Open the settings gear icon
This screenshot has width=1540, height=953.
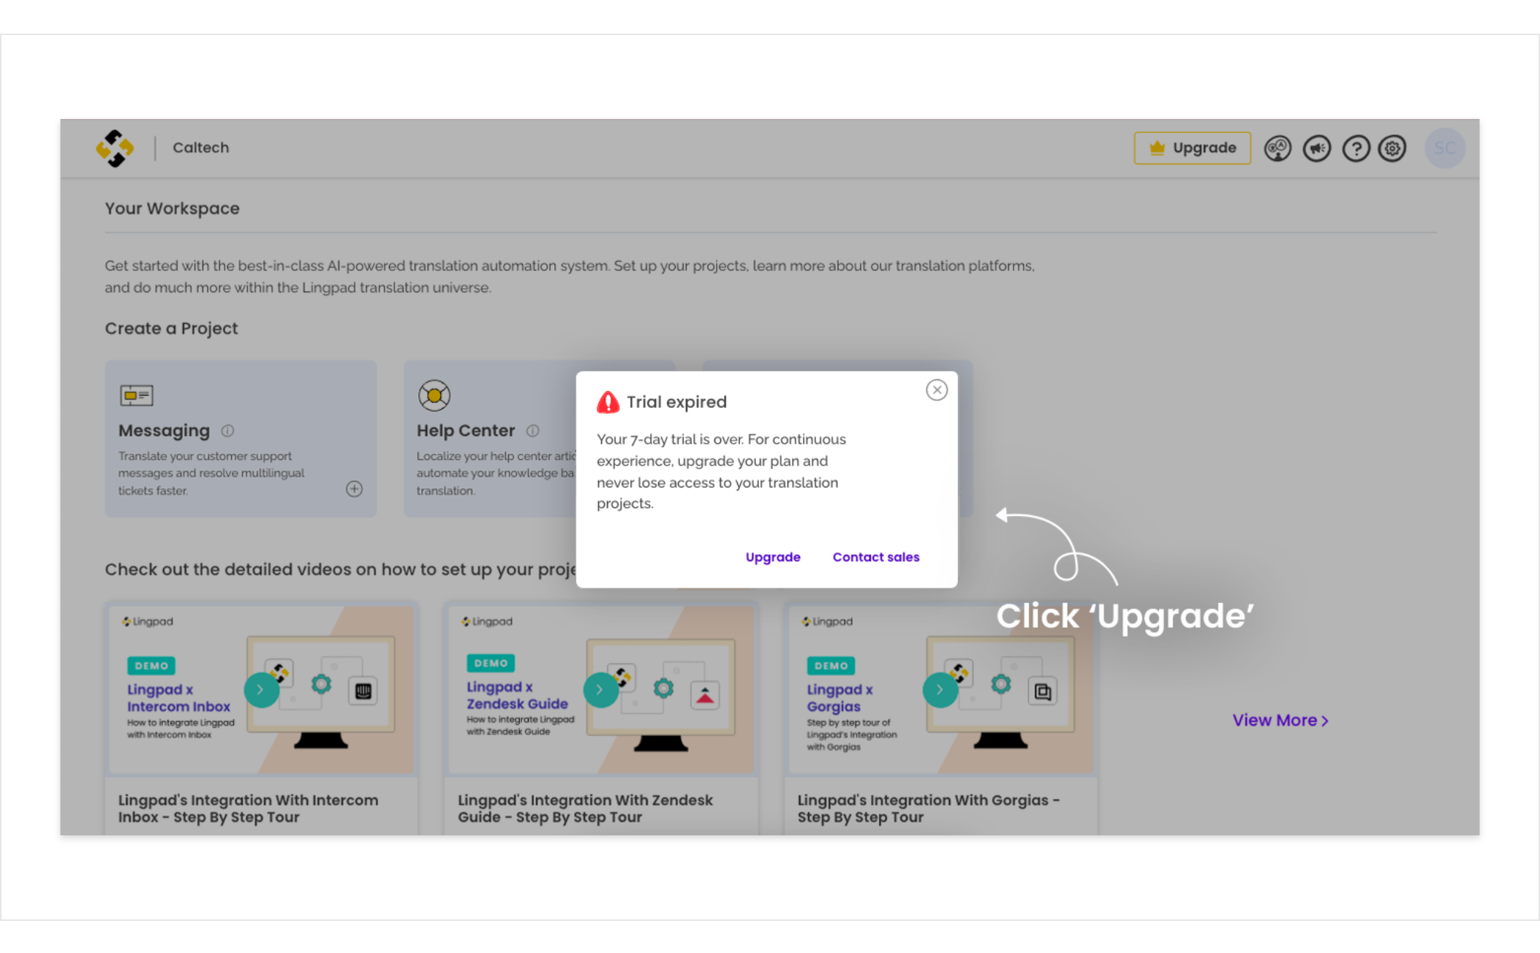[x=1392, y=149]
